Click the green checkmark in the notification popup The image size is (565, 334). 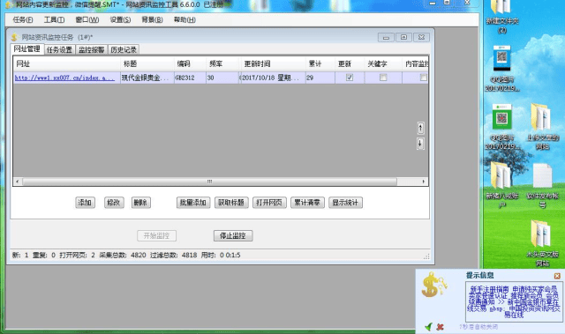pyautogui.click(x=428, y=327)
